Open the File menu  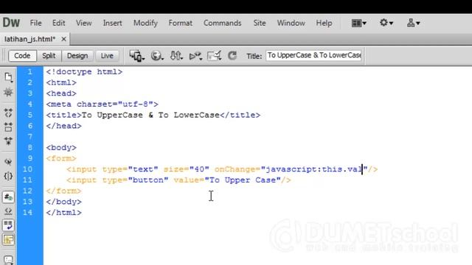[x=35, y=23]
